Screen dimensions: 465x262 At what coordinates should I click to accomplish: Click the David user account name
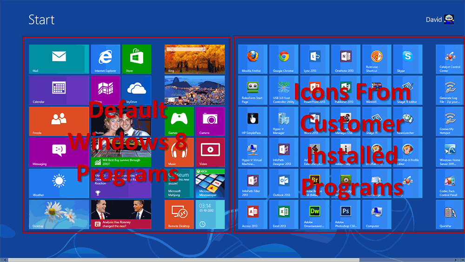[x=433, y=20]
